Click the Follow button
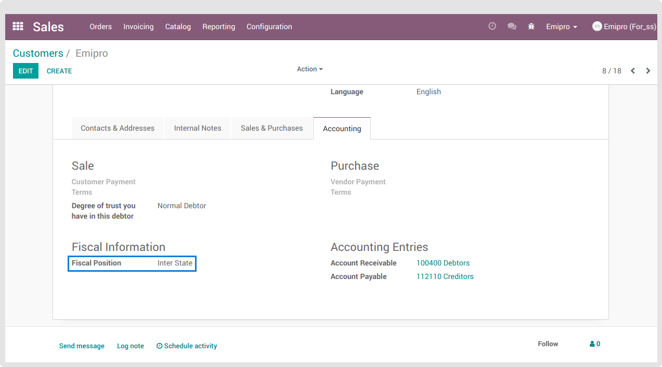Image resolution: width=662 pixels, height=367 pixels. tap(548, 344)
